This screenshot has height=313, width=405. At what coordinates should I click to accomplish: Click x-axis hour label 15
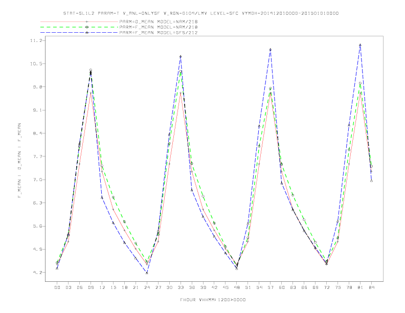pyautogui.click(x=113, y=287)
